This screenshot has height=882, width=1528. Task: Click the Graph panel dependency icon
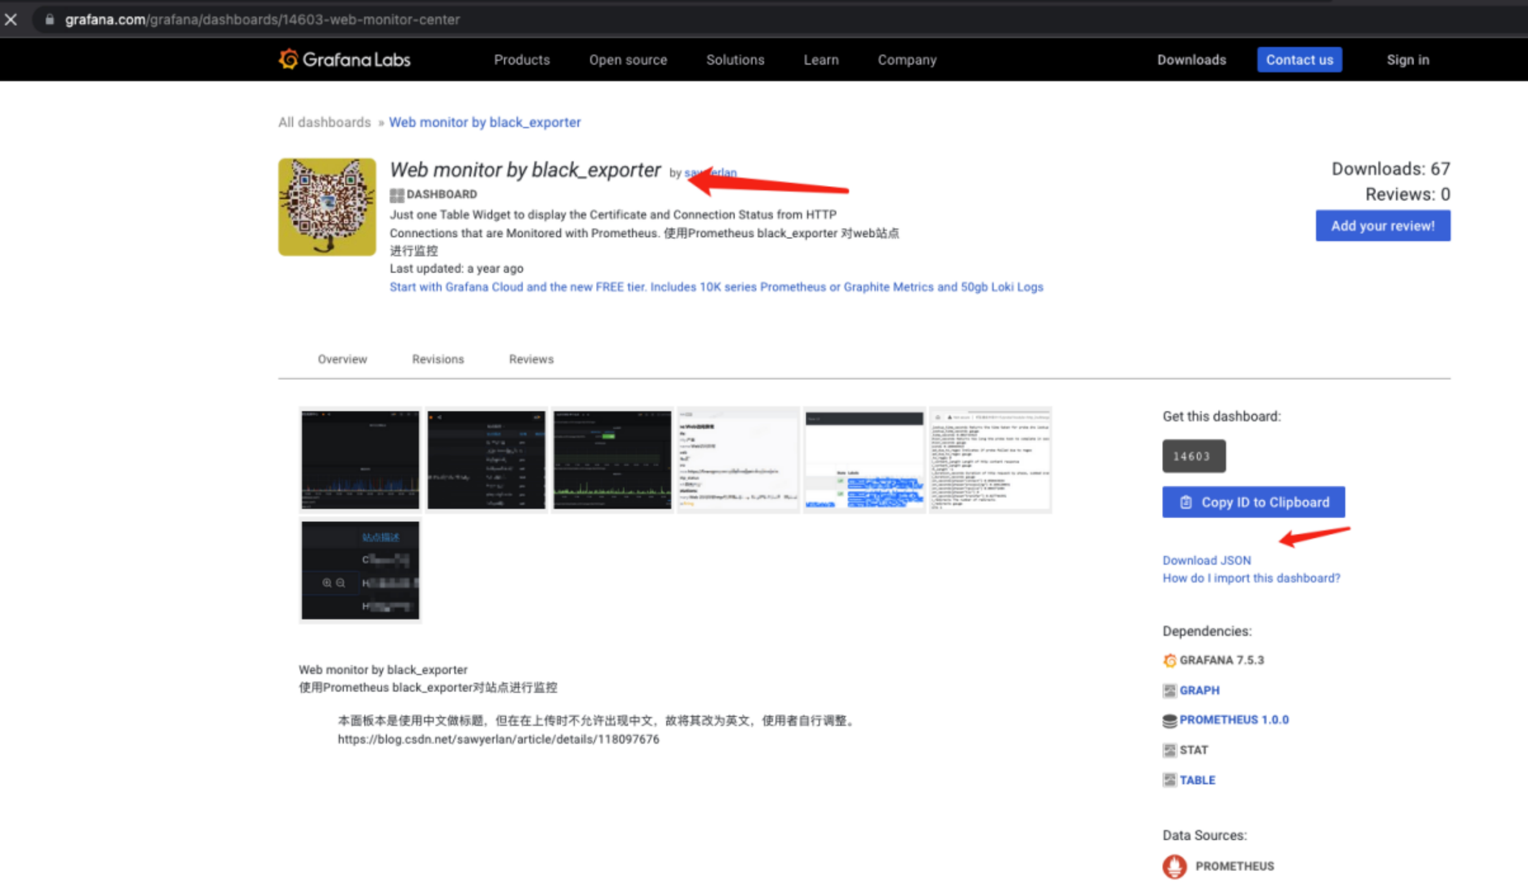[1169, 691]
